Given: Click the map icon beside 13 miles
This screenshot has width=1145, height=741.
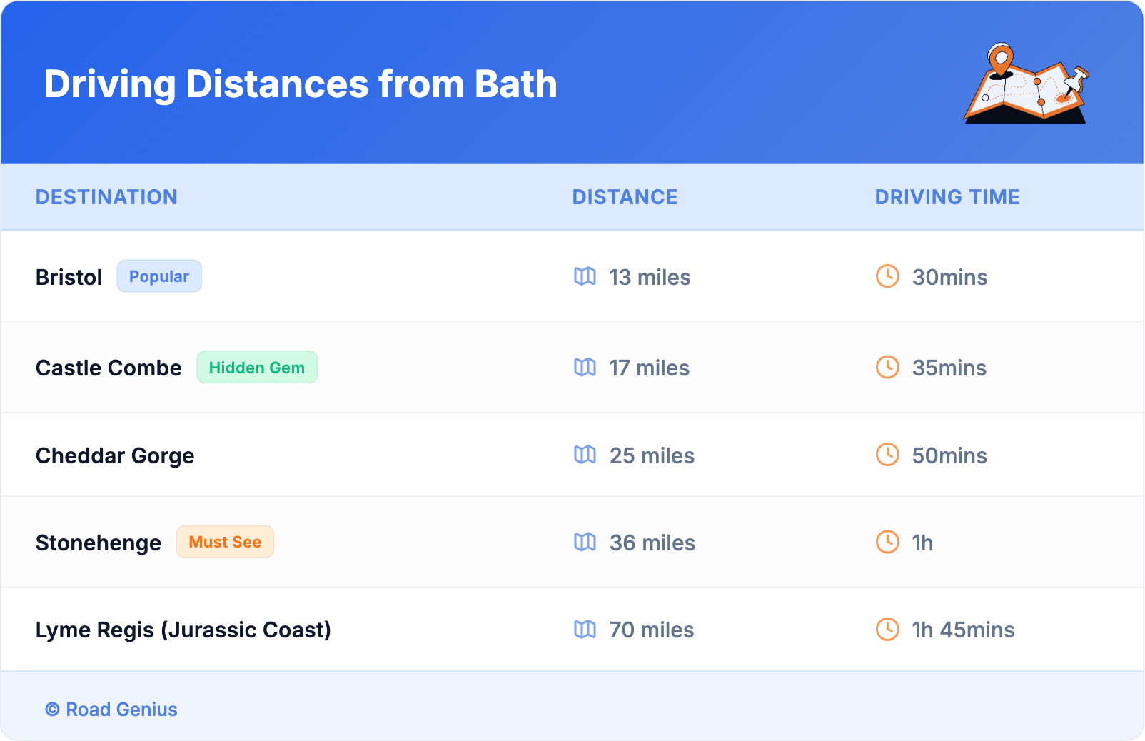Looking at the screenshot, I should click(585, 276).
